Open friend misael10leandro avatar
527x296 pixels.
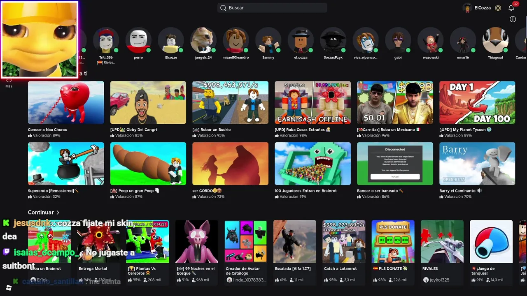pos(236,40)
